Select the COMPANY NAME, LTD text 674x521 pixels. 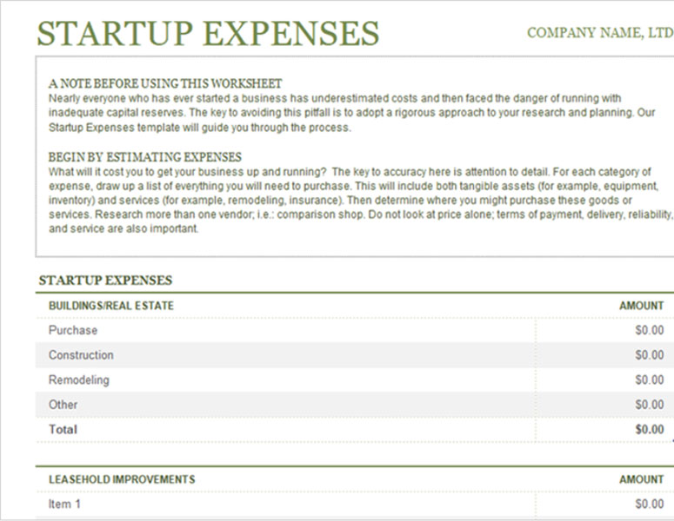[x=599, y=34]
